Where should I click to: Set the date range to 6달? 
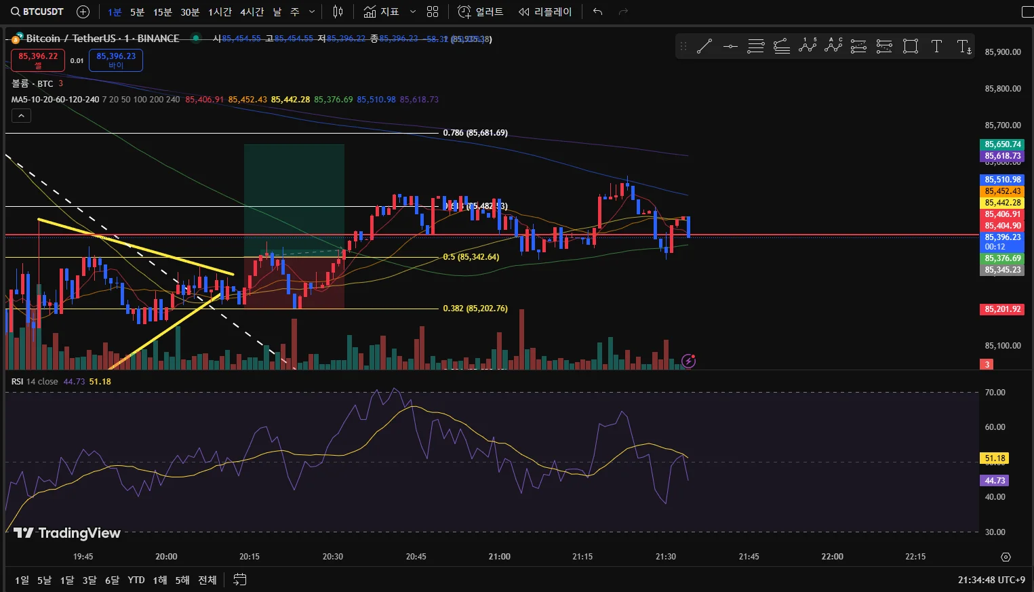click(x=112, y=580)
